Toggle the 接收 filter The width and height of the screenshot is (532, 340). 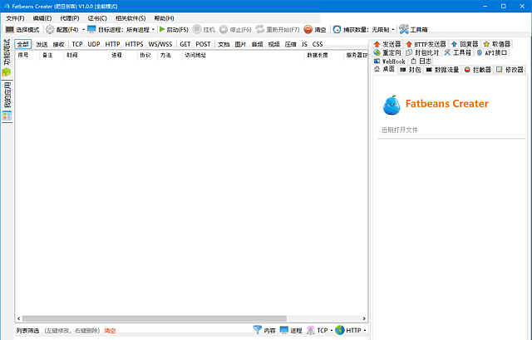59,44
